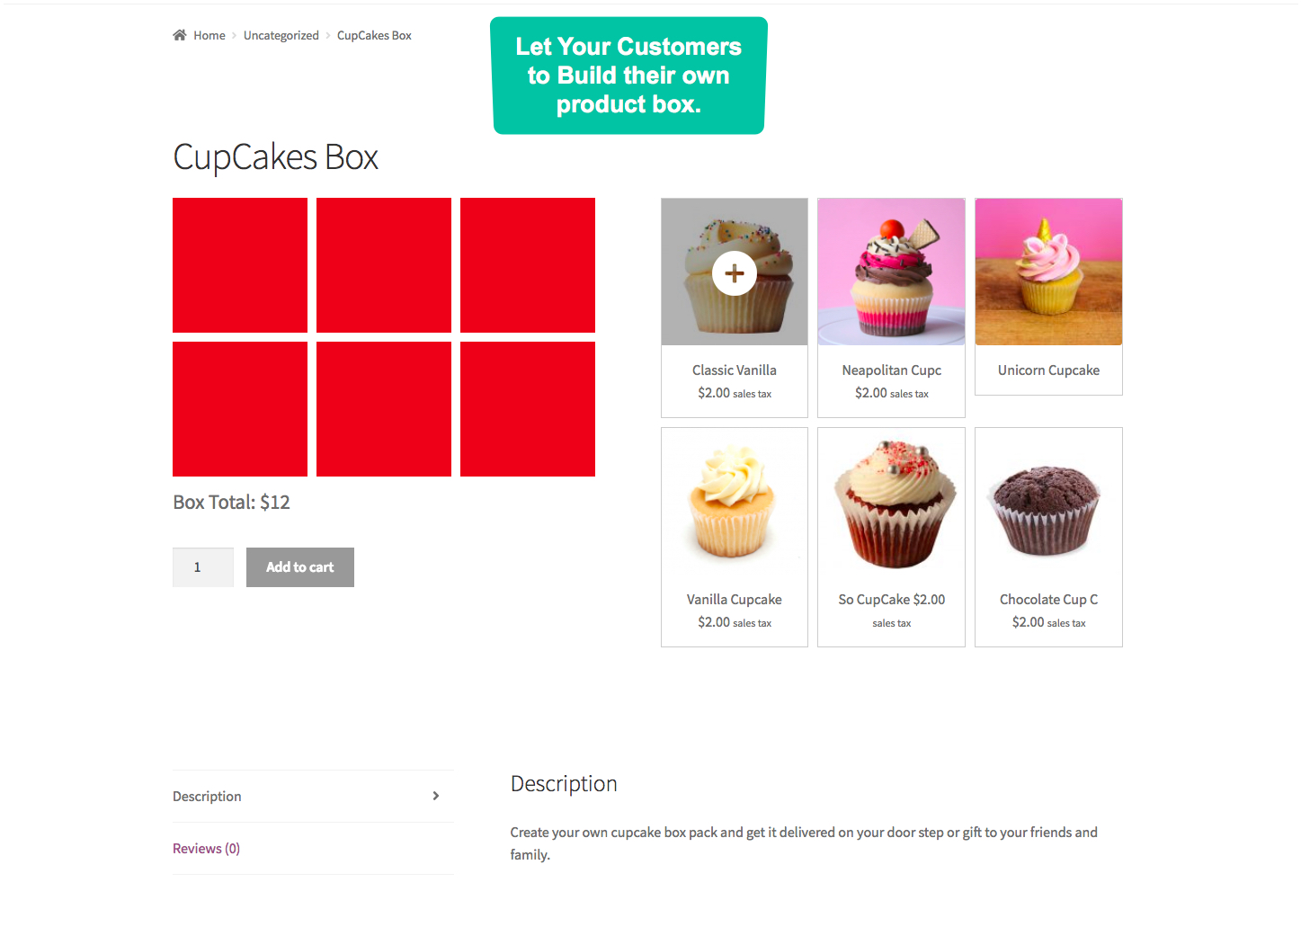Click the Classic Vanilla product name
This screenshot has width=1301, height=927.
[x=734, y=370]
